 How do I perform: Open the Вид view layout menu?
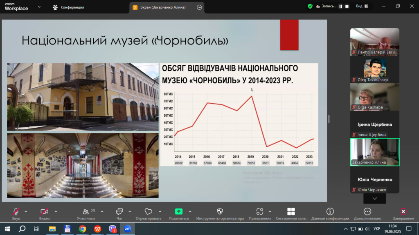(x=362, y=6)
